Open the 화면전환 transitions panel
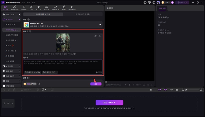This screenshot has height=117, width=205. pyautogui.click(x=55, y=8)
